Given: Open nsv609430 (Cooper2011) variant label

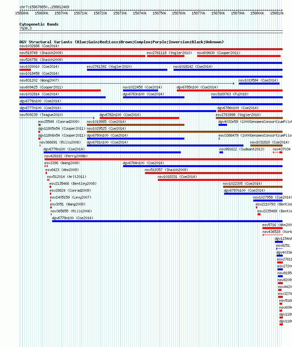Looking at the screenshot, I should (219, 53).
